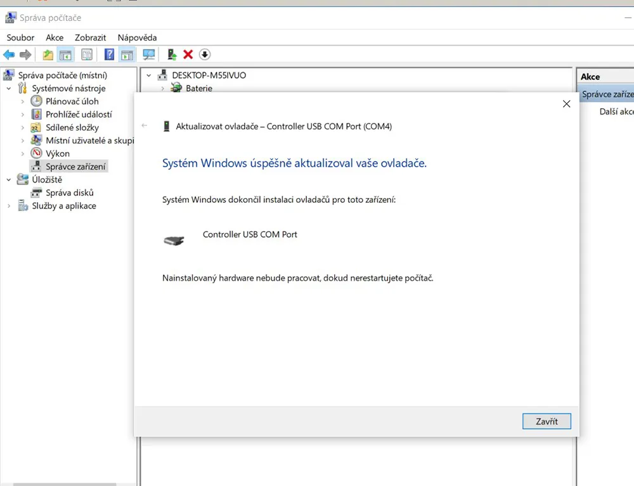Open the Akce menu
Viewport: 634px width, 486px height.
click(x=55, y=37)
